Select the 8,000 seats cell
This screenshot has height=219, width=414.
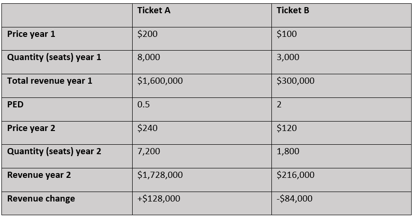(x=149, y=57)
